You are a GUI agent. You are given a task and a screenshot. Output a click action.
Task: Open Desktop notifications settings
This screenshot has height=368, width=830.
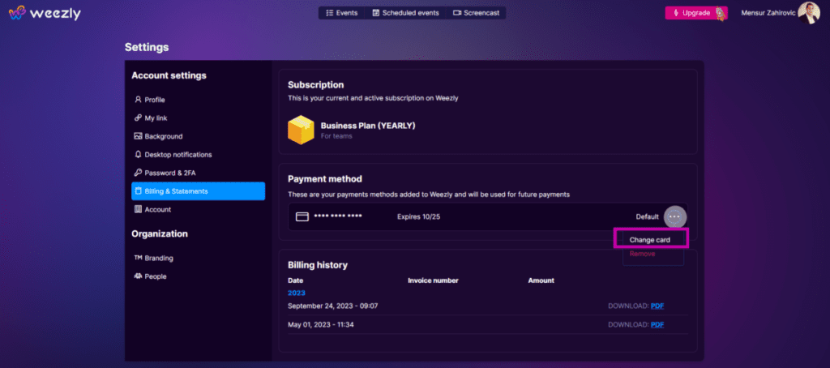point(178,154)
